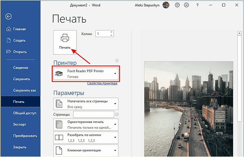Click the preview scrollbar up arrow
The width and height of the screenshot is (244, 157).
239,33
